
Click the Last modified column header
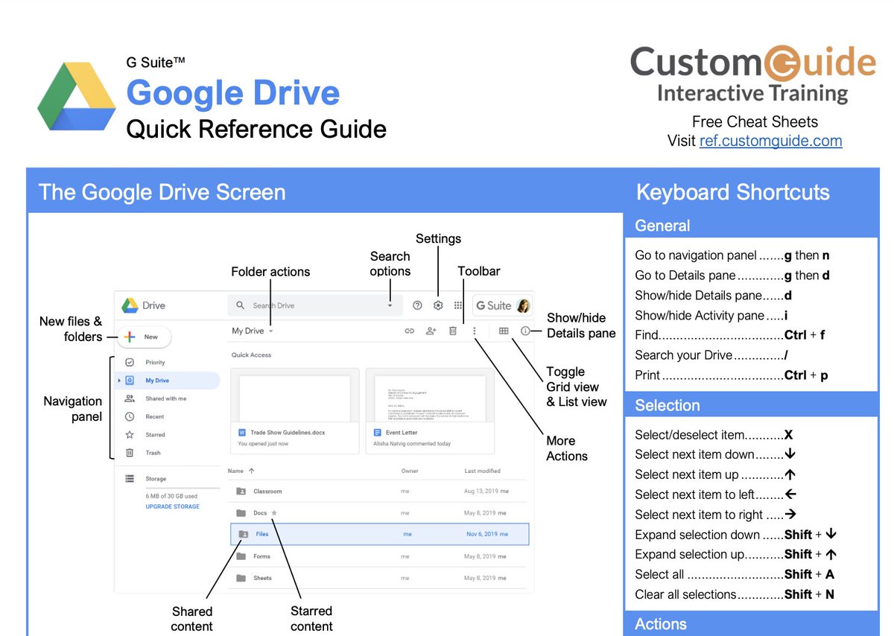coord(483,471)
